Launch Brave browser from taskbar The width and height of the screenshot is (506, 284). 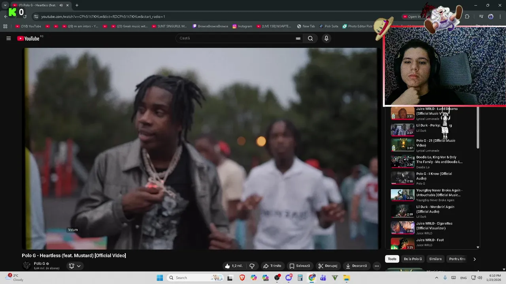[x=242, y=278]
